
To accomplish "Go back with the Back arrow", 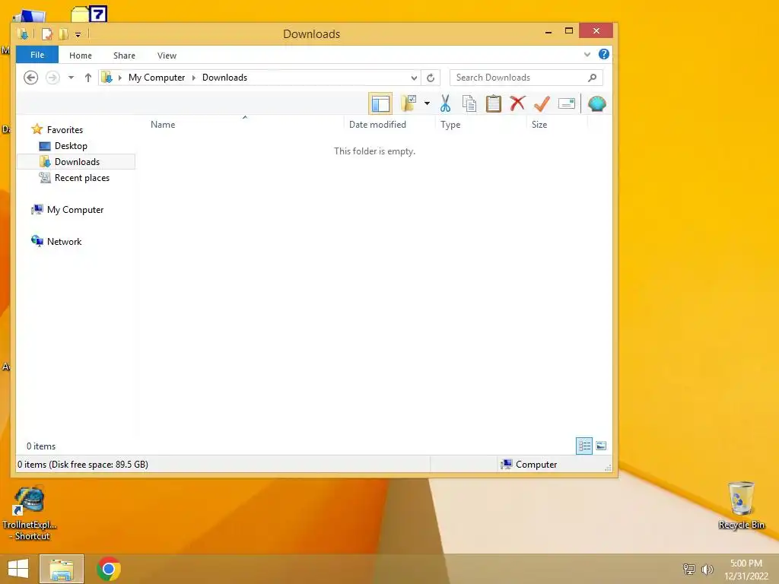I will click(30, 78).
